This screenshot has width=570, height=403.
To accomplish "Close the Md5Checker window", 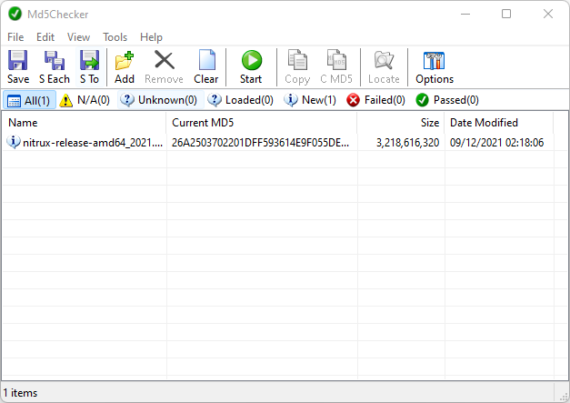I will point(548,15).
